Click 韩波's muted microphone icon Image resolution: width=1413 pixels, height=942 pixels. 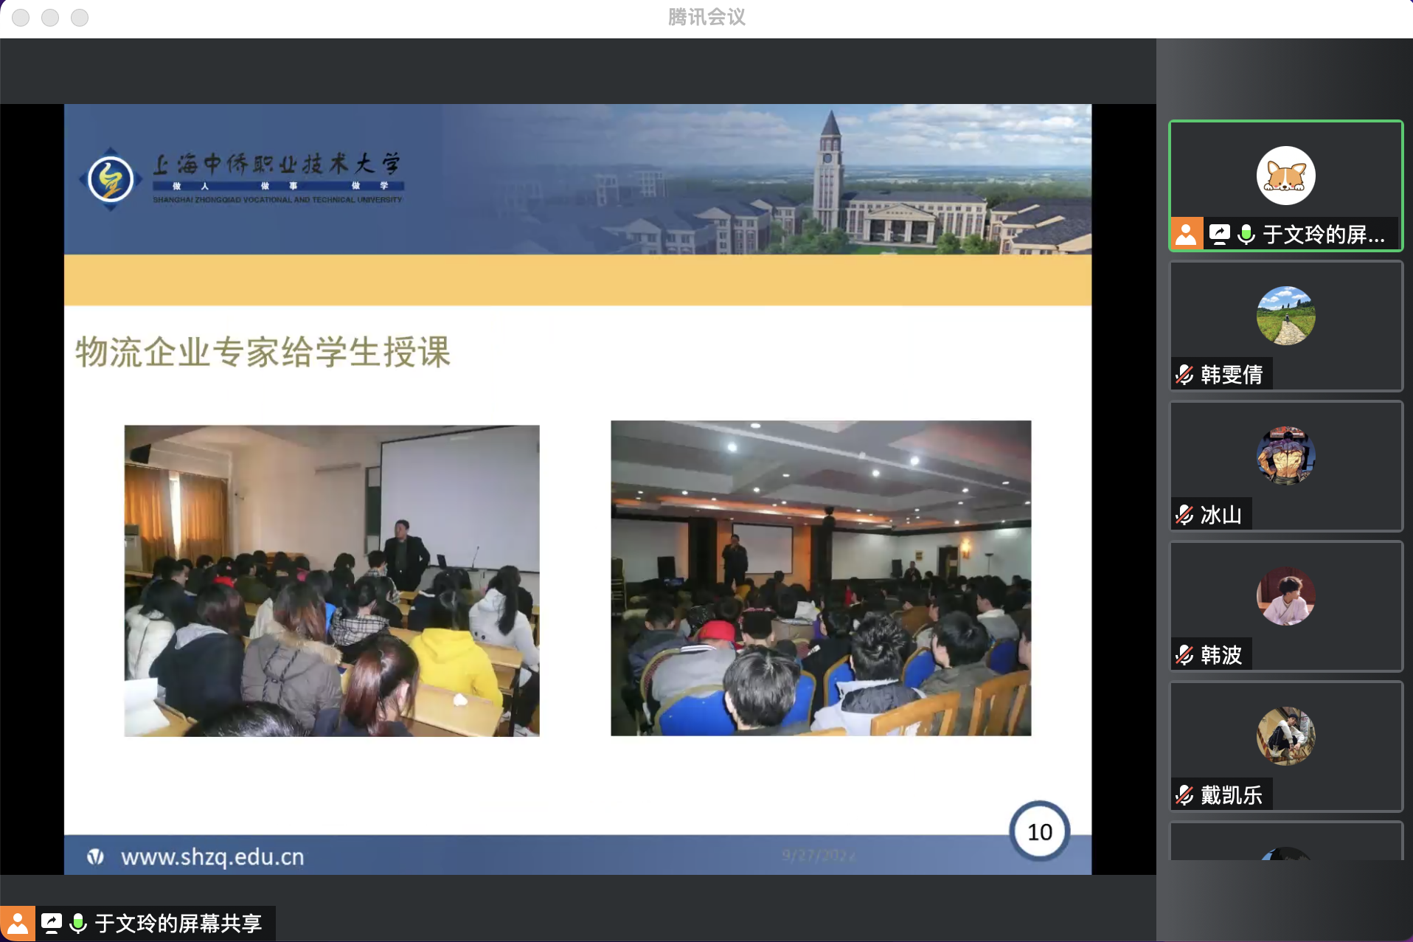(1184, 655)
